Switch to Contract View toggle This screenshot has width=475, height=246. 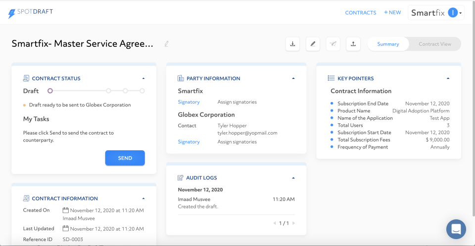(435, 44)
